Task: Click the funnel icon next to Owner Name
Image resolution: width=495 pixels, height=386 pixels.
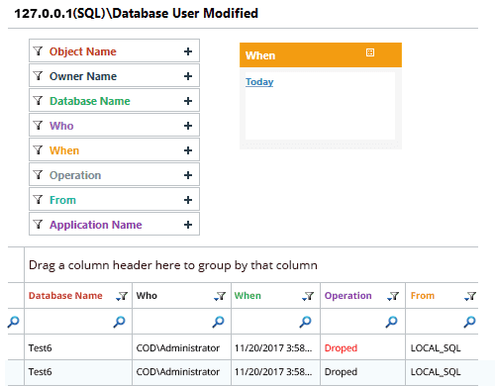Action: (x=38, y=76)
